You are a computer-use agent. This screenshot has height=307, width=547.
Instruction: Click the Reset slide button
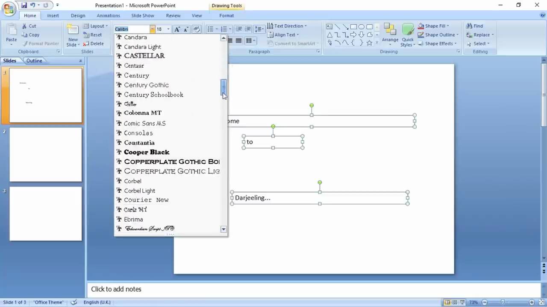point(92,35)
